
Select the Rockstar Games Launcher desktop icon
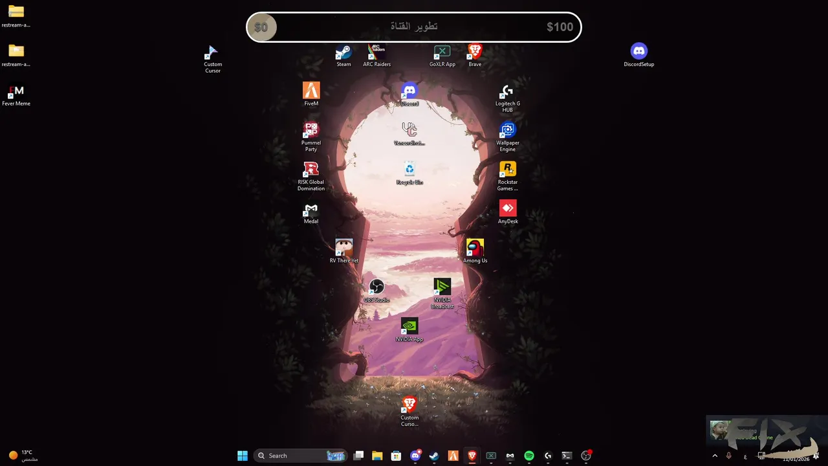coord(508,177)
